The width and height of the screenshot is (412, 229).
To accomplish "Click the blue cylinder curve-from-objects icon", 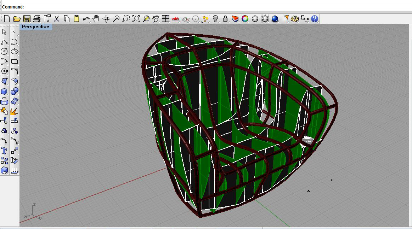I will [4, 101].
